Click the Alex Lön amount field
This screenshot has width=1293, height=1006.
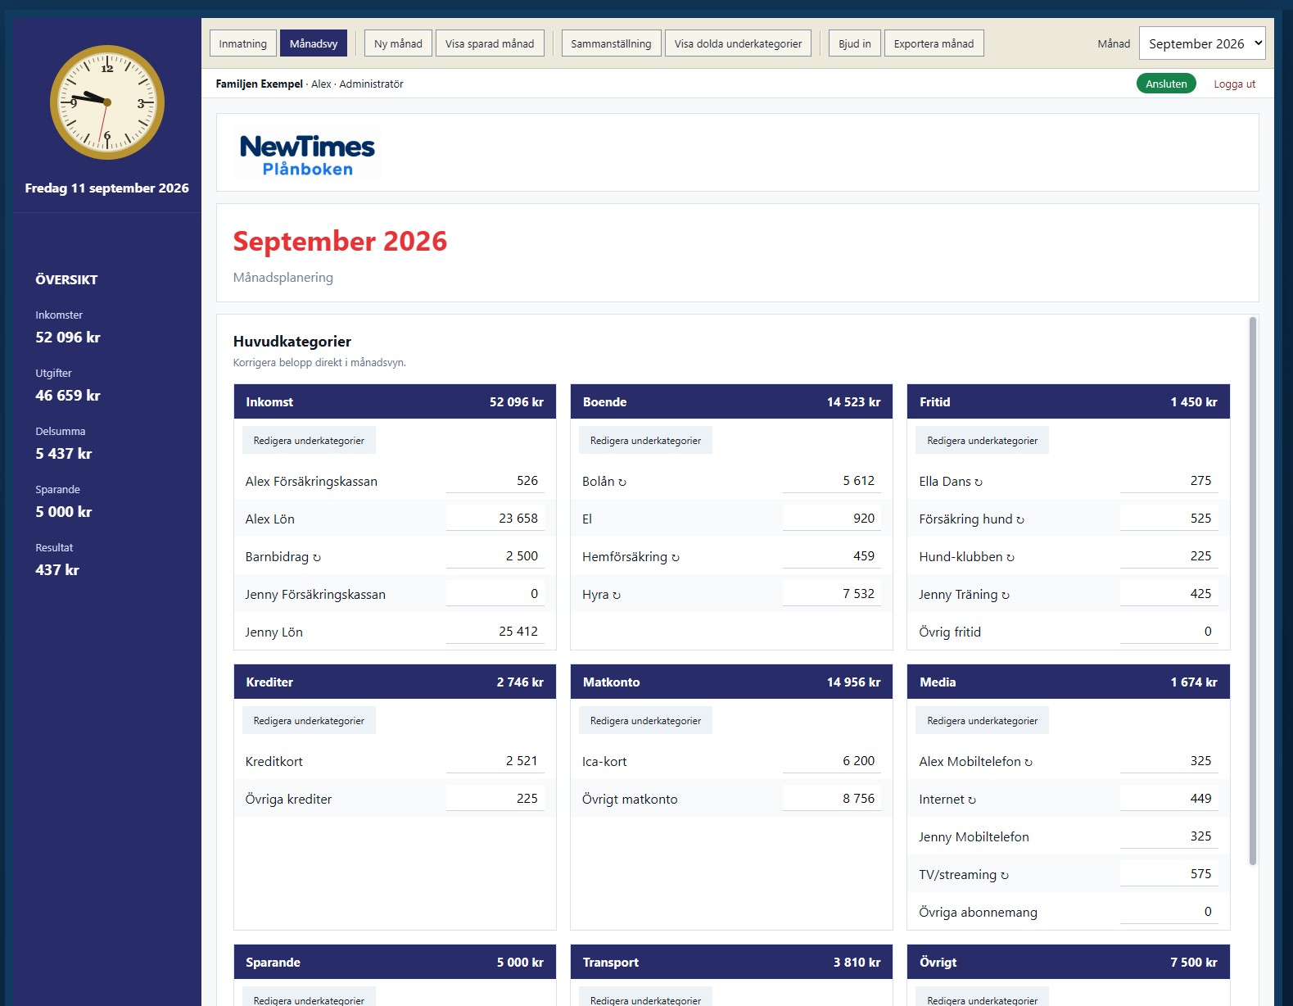495,518
